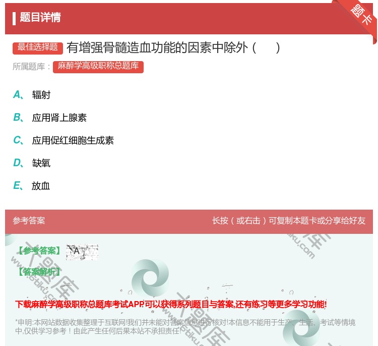Click the answer image showing A

click(82, 252)
